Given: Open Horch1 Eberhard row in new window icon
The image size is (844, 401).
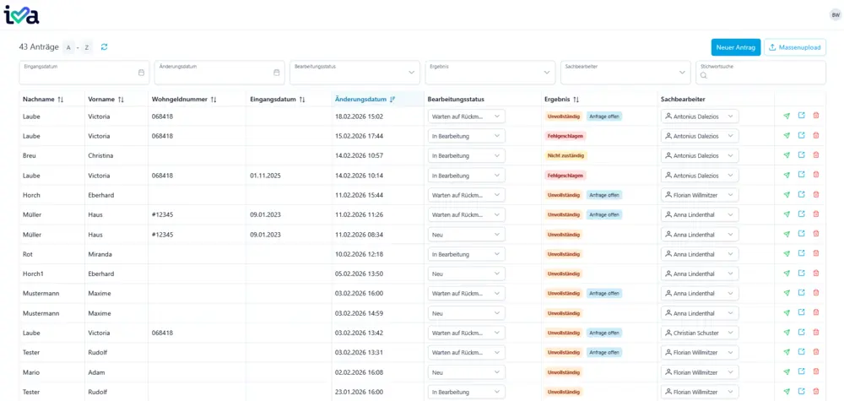Looking at the screenshot, I should [801, 274].
